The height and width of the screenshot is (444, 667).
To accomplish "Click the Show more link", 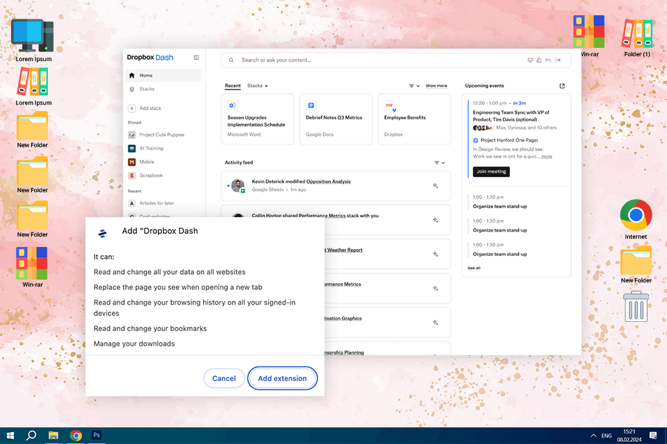I will [436, 86].
